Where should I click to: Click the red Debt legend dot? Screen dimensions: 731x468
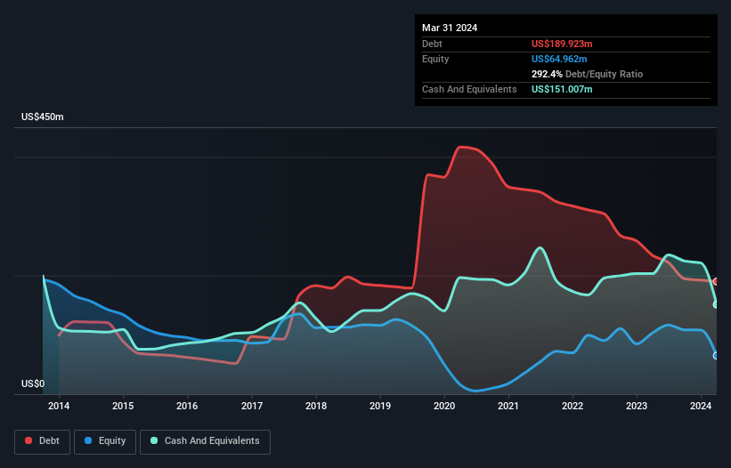pyautogui.click(x=28, y=440)
